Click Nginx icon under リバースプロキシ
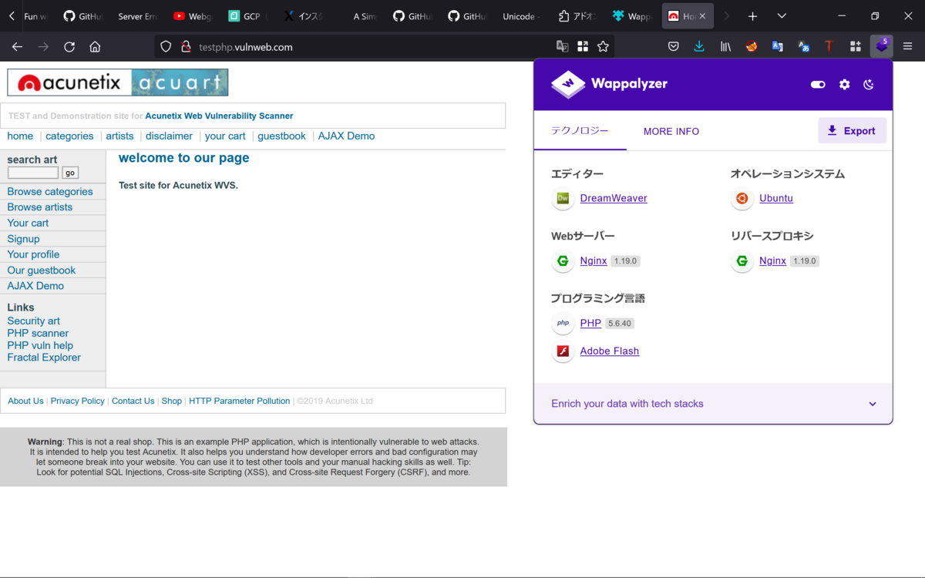Viewport: 925px width, 578px height. pos(742,261)
